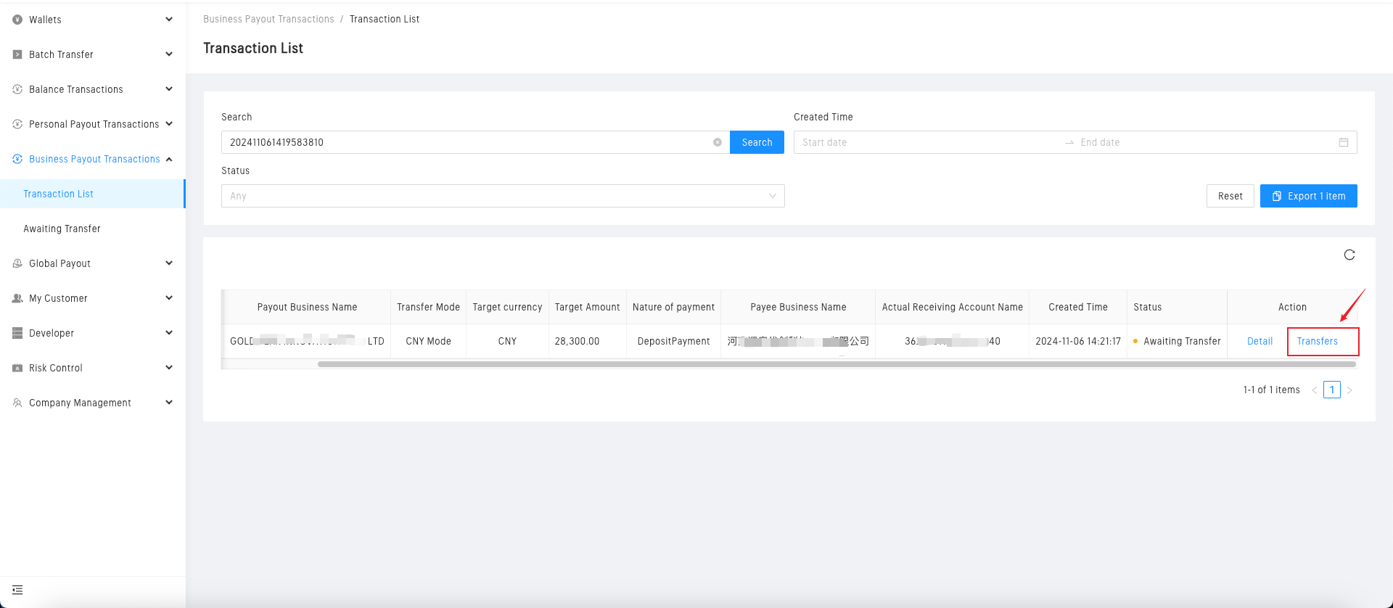Open Awaiting Transfer submenu item
This screenshot has height=608, width=1393.
(92, 229)
